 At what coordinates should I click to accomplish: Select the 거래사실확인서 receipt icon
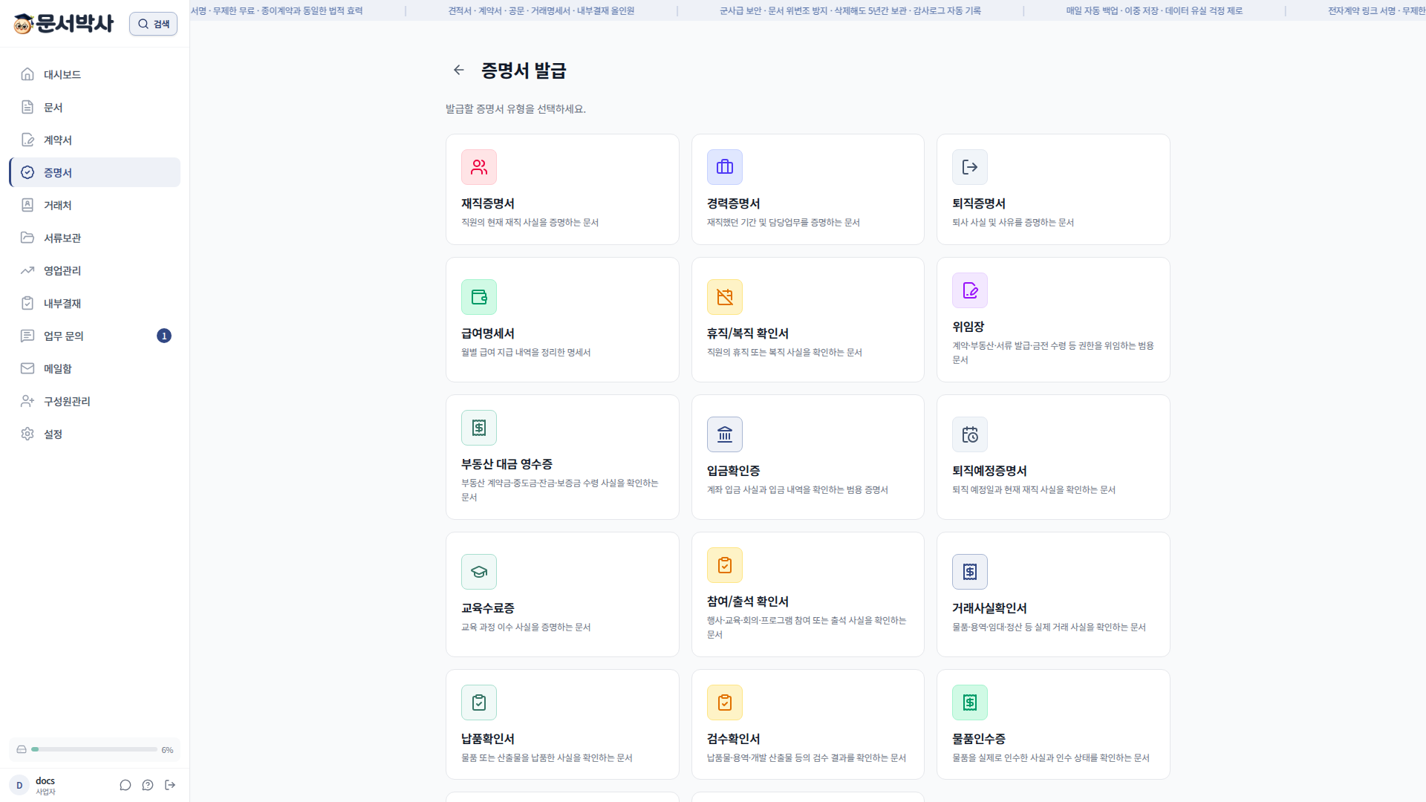click(970, 572)
